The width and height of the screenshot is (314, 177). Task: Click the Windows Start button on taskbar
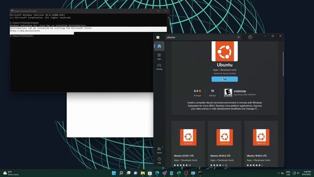click(114, 173)
